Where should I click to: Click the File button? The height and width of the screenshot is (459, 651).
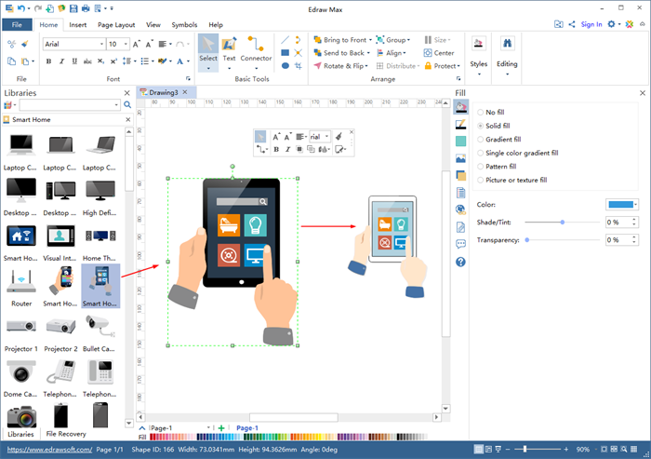point(18,25)
